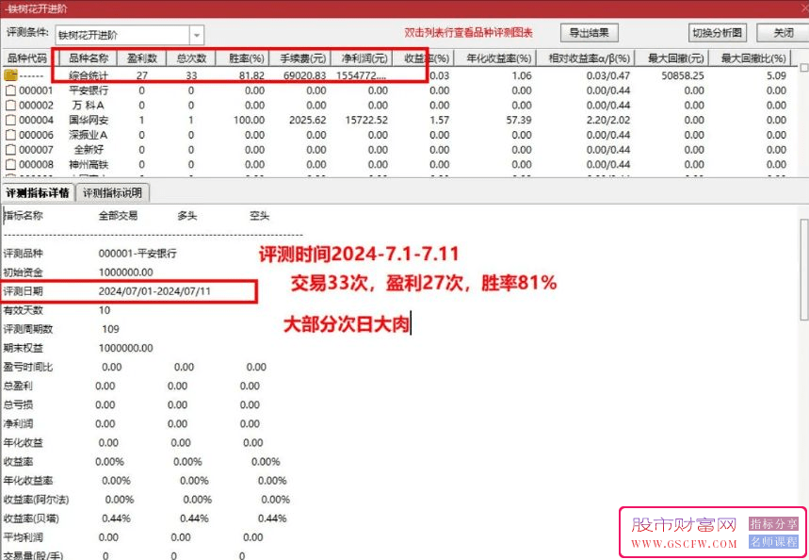This screenshot has height=560, width=809.
Task: Click the 15722.52 net profit cell
Action: 366,121
